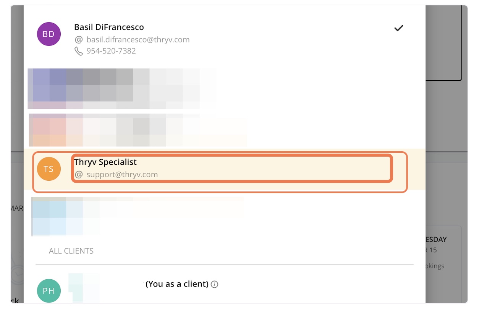Image resolution: width=479 pixels, height=311 pixels.
Task: Click the @ icon beside Basil's email
Action: click(x=79, y=40)
